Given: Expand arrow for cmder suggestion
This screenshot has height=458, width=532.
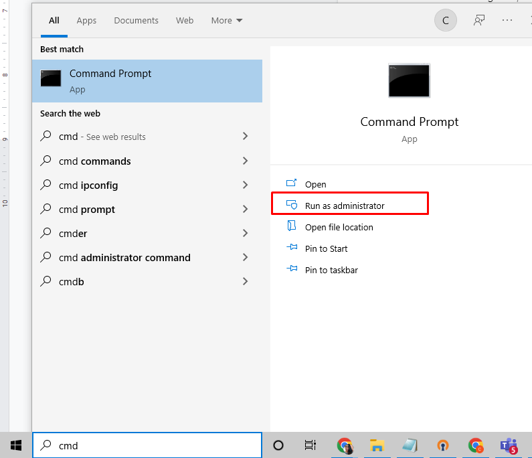Looking at the screenshot, I should click(x=246, y=233).
